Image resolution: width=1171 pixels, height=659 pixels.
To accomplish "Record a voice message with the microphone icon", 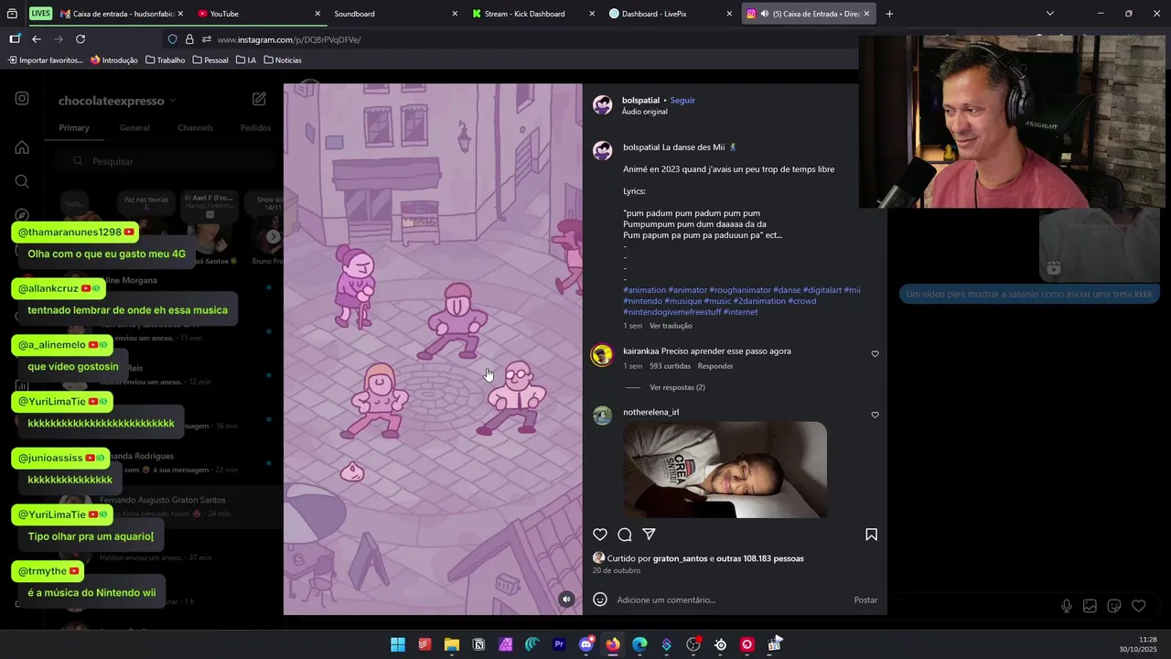I will 1067,606.
